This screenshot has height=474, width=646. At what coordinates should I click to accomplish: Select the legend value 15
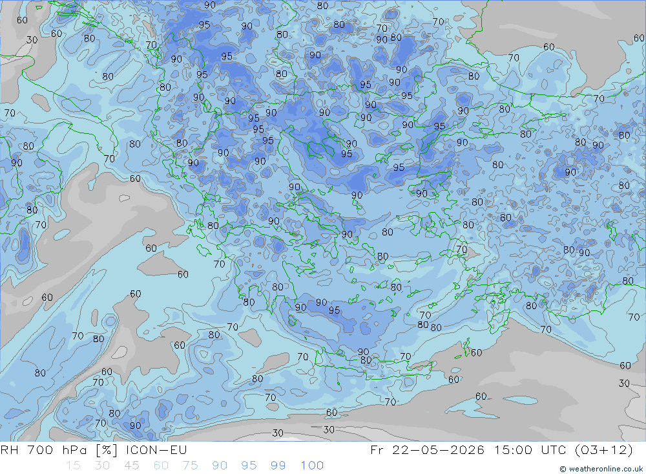coord(74,466)
